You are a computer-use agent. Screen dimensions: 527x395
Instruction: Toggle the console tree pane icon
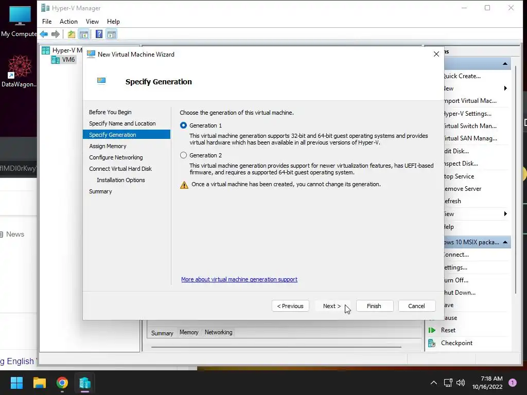point(84,34)
